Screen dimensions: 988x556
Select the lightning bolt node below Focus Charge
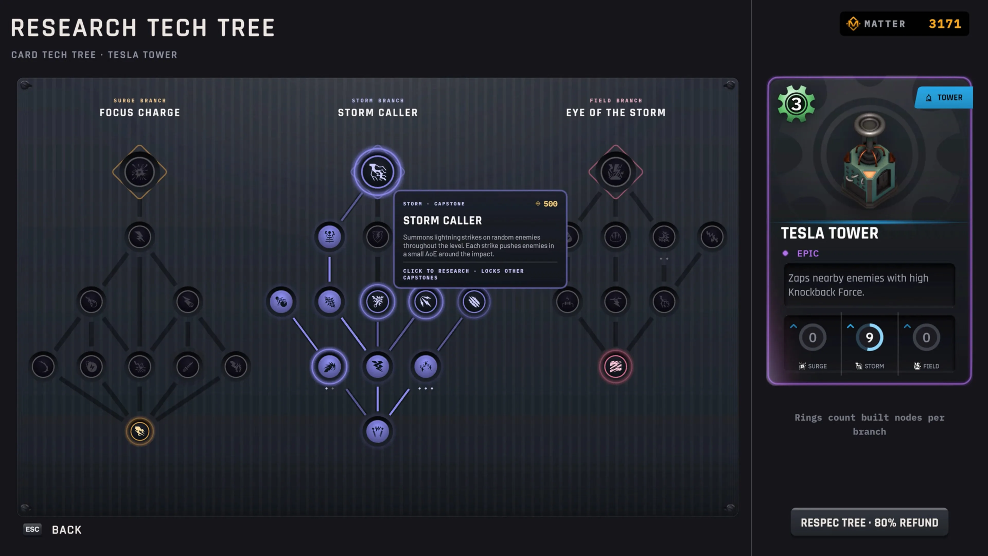click(x=140, y=236)
